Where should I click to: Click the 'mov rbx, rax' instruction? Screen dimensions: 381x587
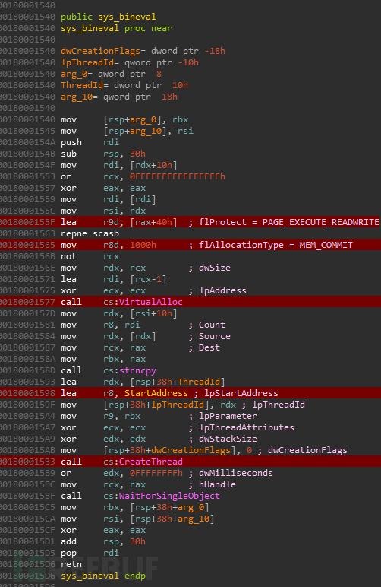tap(103, 360)
